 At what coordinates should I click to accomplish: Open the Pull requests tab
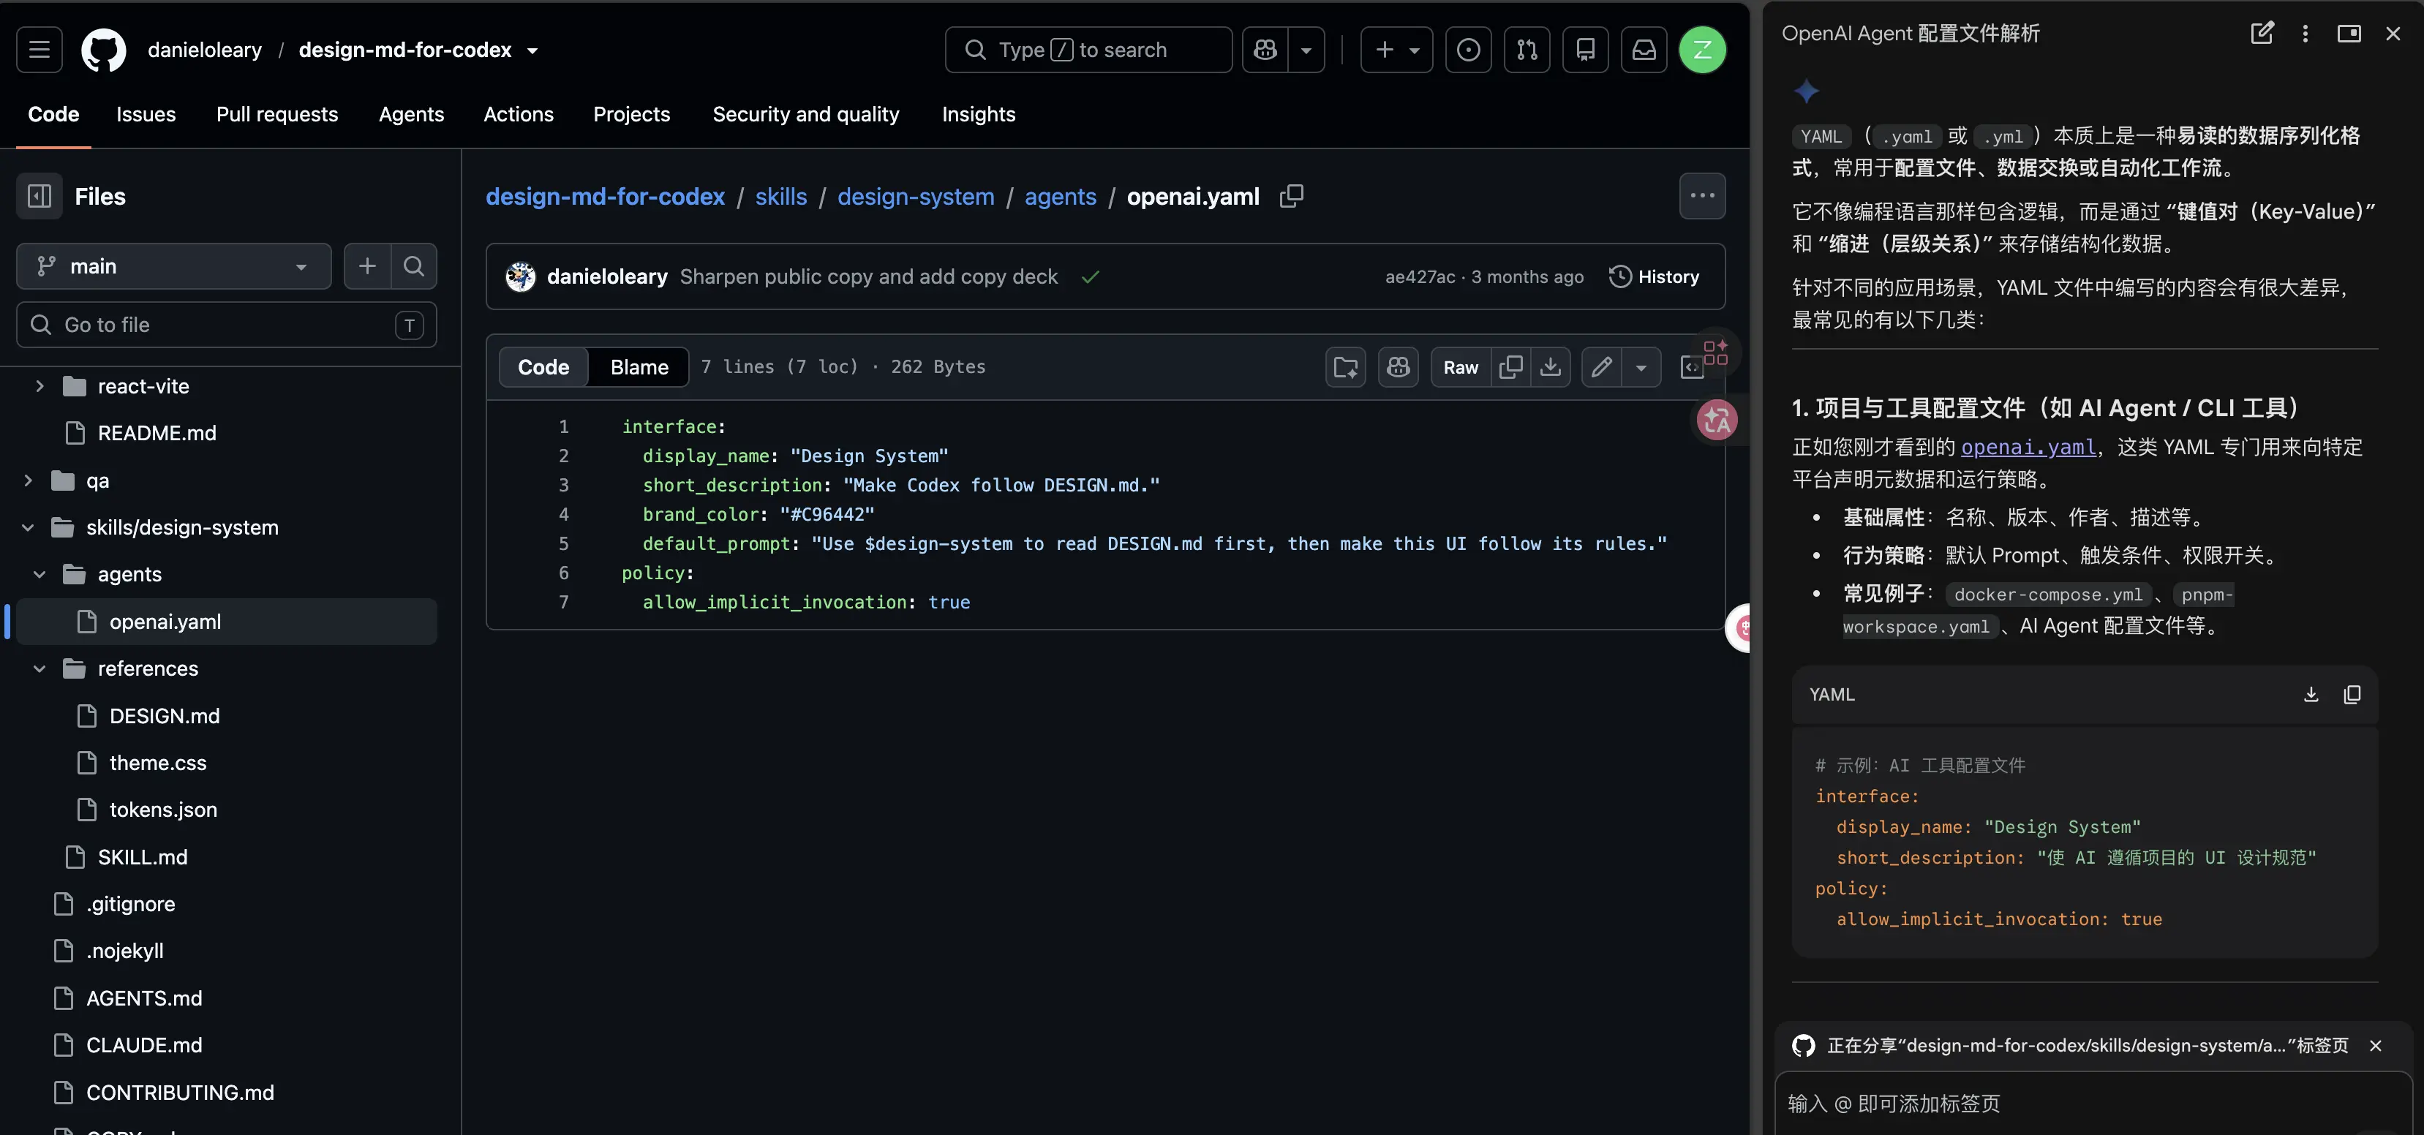pos(276,114)
